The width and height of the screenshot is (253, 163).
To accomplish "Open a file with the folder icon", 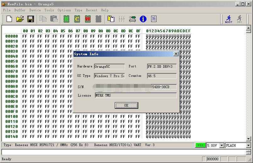I will coord(20,19).
